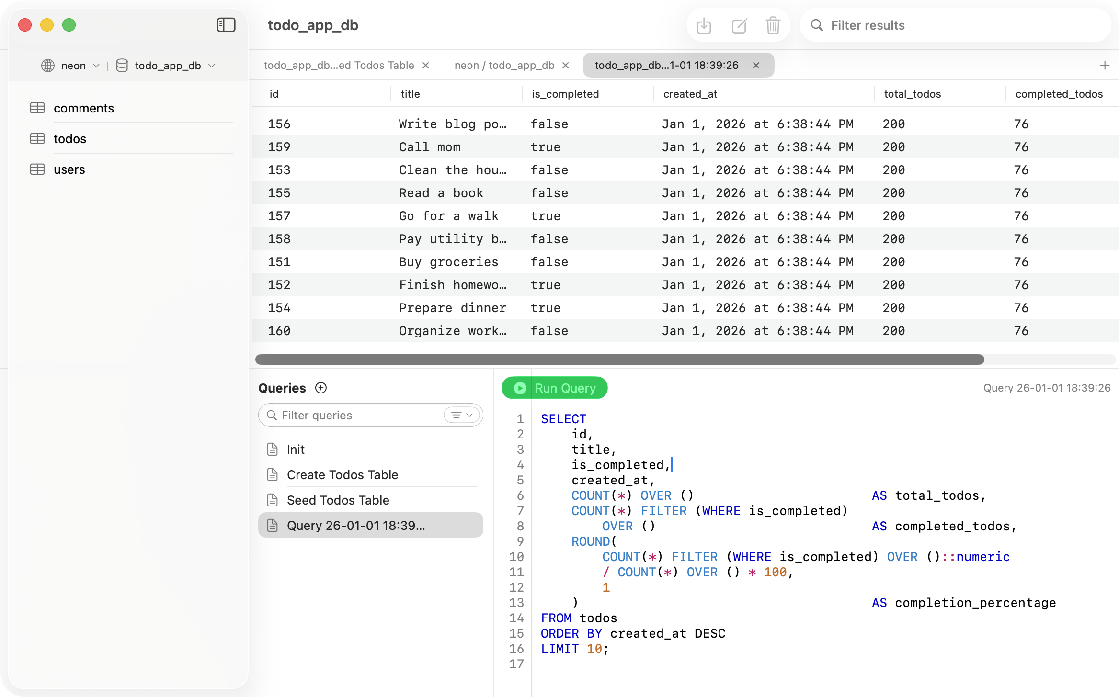Click the trash delete icon
This screenshot has height=697, width=1119.
coord(773,25)
